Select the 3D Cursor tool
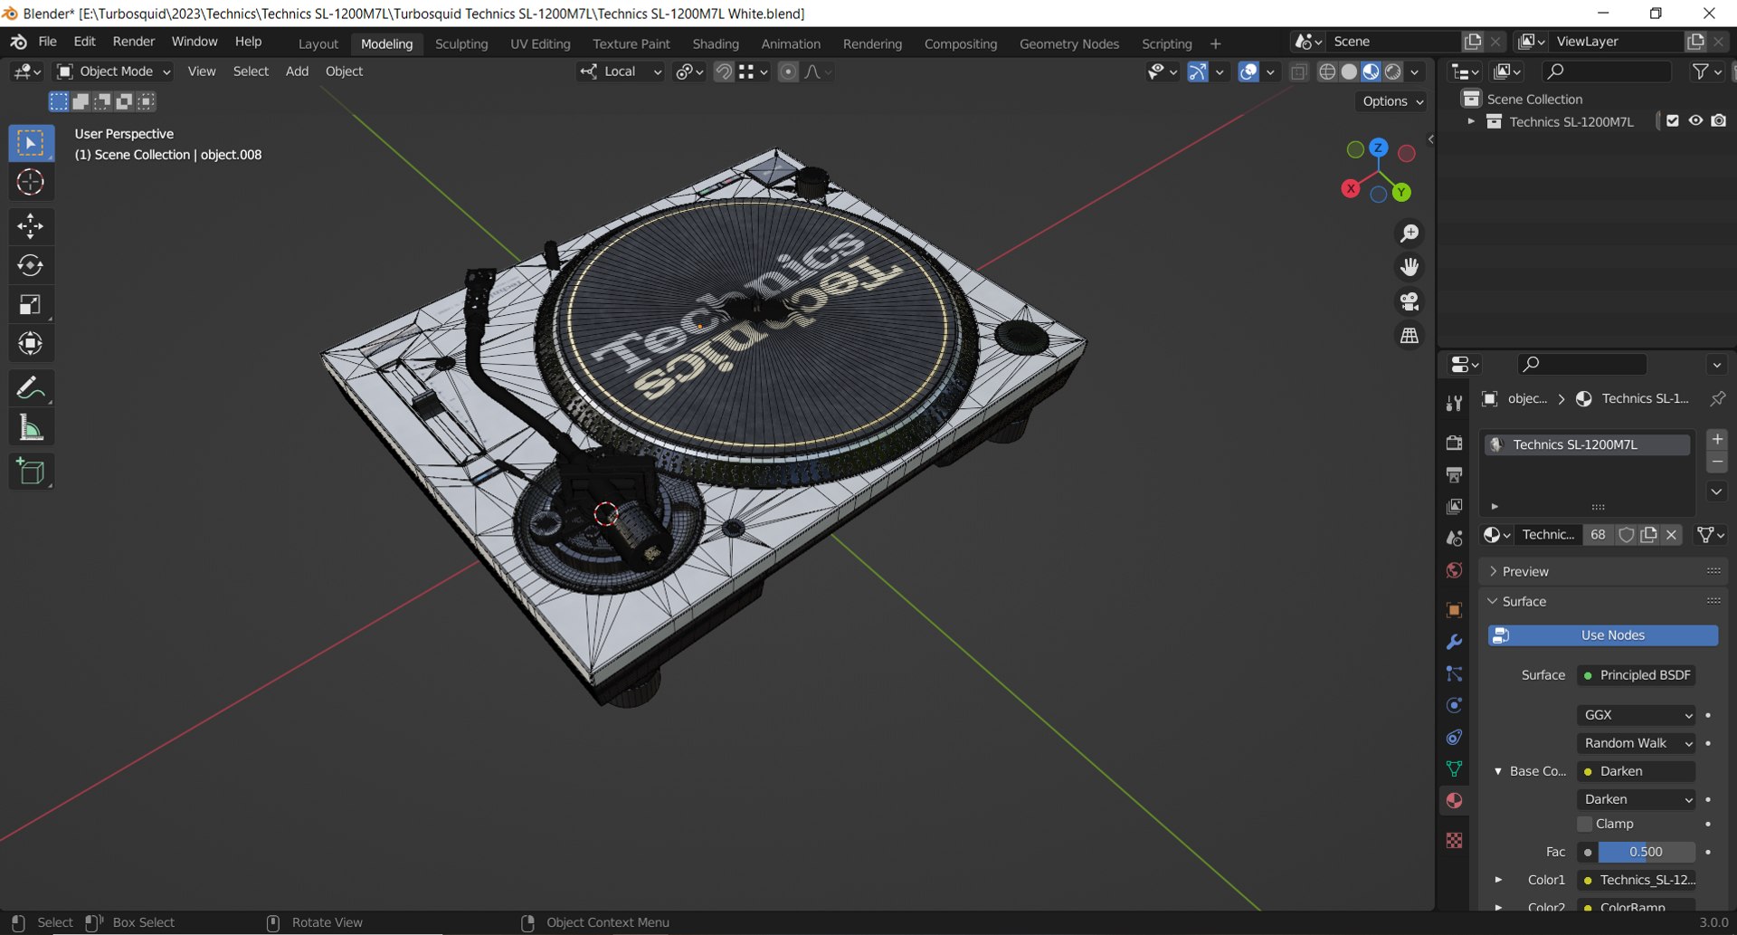1737x935 pixels. [31, 183]
